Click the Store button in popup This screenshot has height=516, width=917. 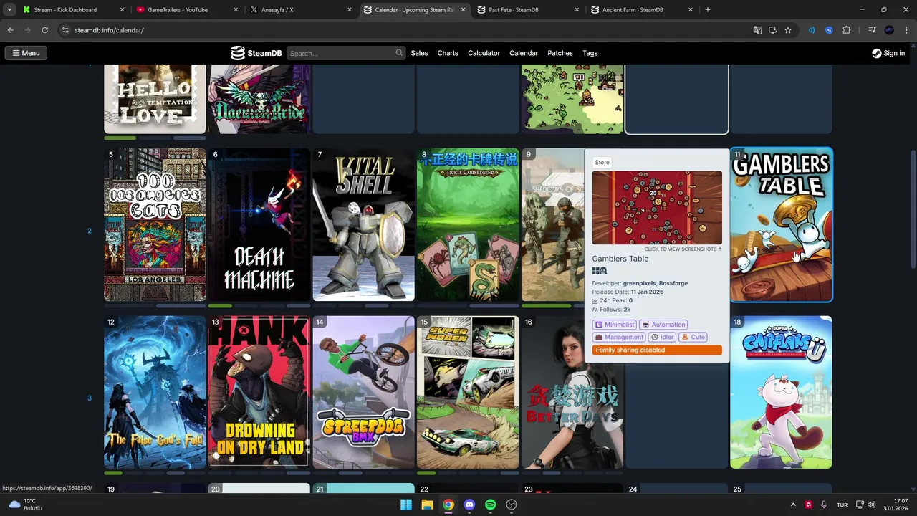pyautogui.click(x=602, y=162)
